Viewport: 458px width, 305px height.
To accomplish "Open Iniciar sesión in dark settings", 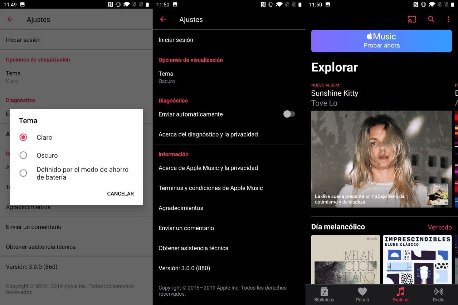I will coord(176,40).
